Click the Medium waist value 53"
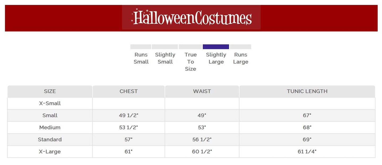This screenshot has width=382, height=165. pos(202,128)
